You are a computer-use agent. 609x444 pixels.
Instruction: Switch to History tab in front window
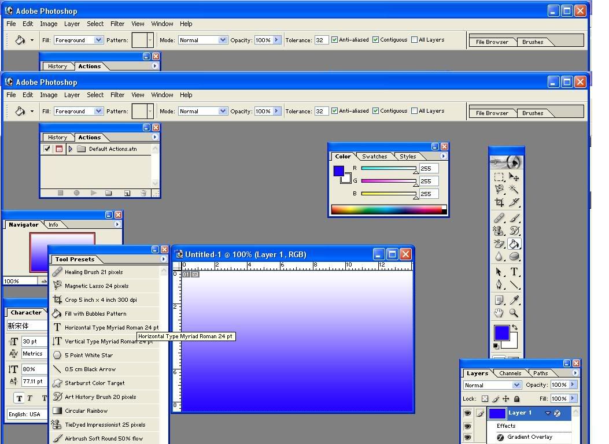point(57,138)
